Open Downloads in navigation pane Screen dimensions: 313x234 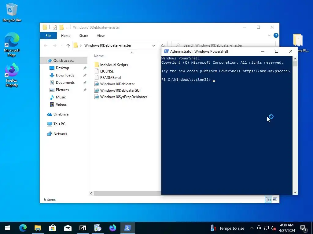tap(65, 75)
